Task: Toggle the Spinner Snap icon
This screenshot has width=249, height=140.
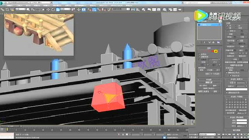Action: pos(104,10)
